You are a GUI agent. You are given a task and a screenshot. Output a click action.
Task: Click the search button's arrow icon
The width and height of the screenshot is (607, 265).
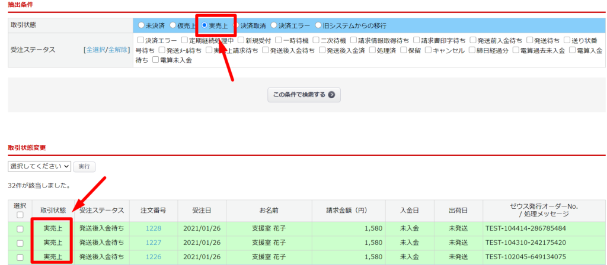click(x=331, y=95)
